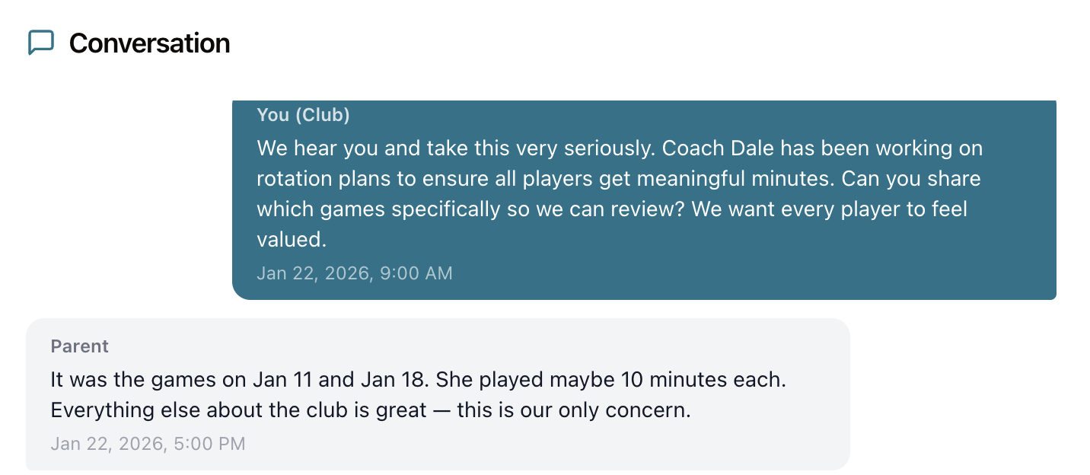This screenshot has height=475, width=1090.
Task: Click the Conversation speech bubble icon
Action: point(41,43)
